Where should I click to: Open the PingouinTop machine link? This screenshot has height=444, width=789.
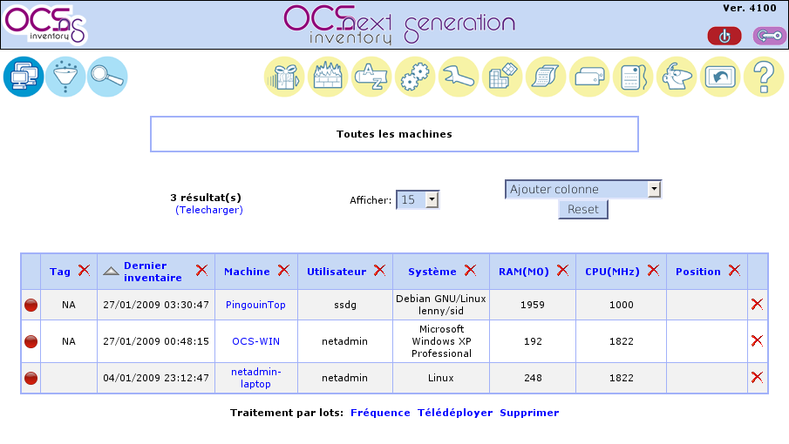(255, 305)
